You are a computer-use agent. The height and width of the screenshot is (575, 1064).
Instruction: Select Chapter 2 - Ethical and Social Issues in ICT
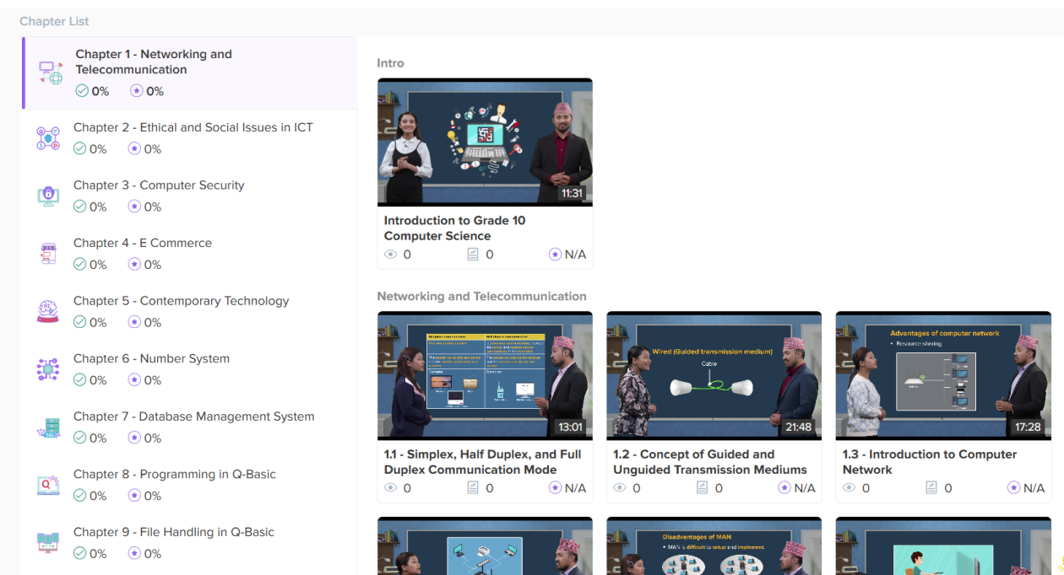pos(193,127)
